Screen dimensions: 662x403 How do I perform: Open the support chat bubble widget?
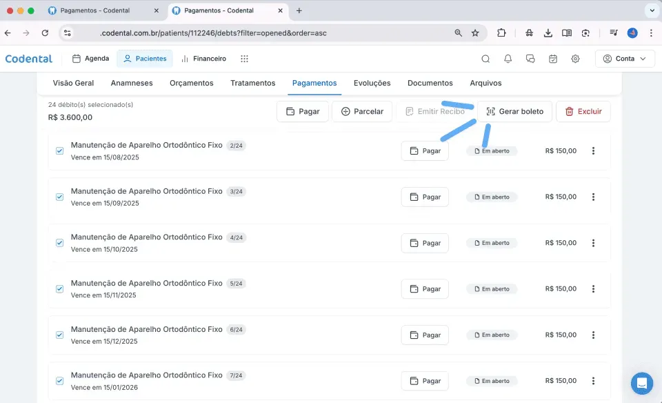[x=642, y=383]
